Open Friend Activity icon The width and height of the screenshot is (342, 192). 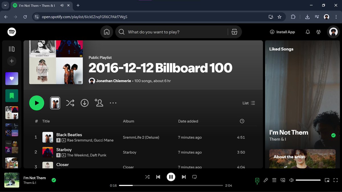click(x=319, y=32)
